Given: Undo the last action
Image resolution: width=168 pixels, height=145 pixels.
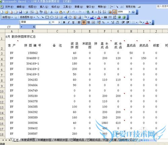Looking at the screenshot, I should pos(73,12).
